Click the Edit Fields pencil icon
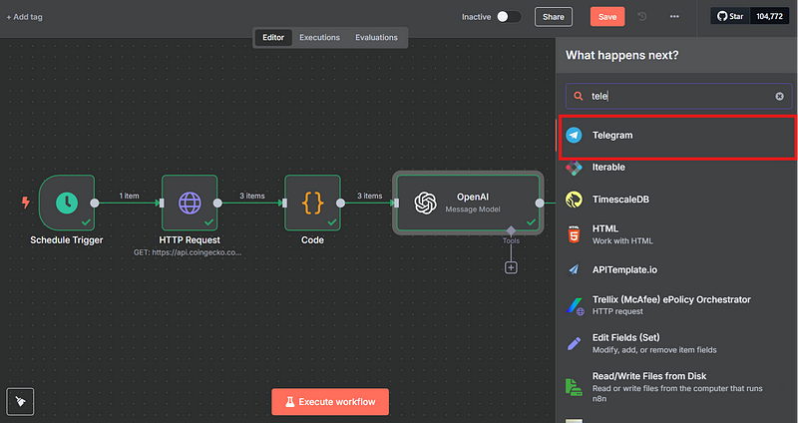The width and height of the screenshot is (798, 423). [x=575, y=343]
